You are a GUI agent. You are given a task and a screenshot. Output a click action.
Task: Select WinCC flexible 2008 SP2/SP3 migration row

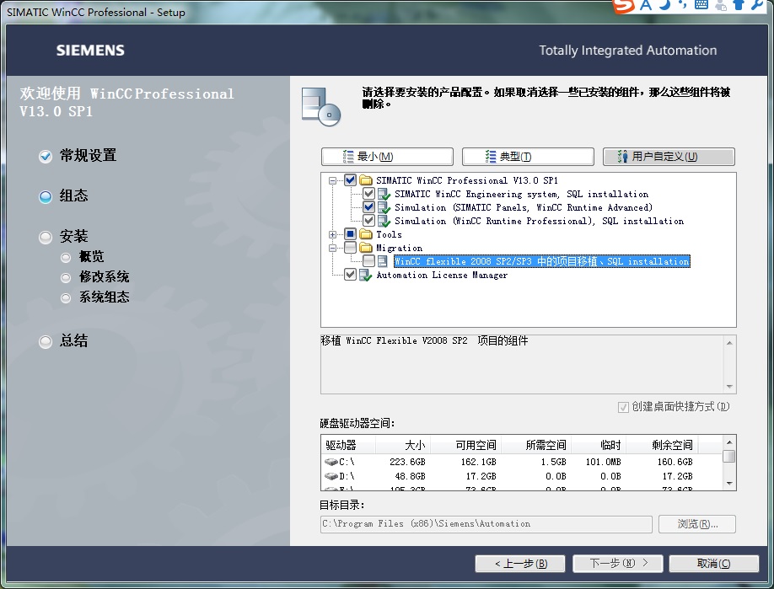pyautogui.click(x=541, y=261)
